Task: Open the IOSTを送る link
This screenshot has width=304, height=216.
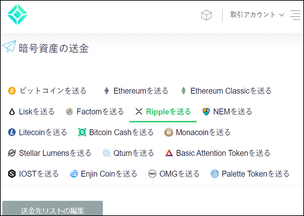Action: click(x=33, y=174)
